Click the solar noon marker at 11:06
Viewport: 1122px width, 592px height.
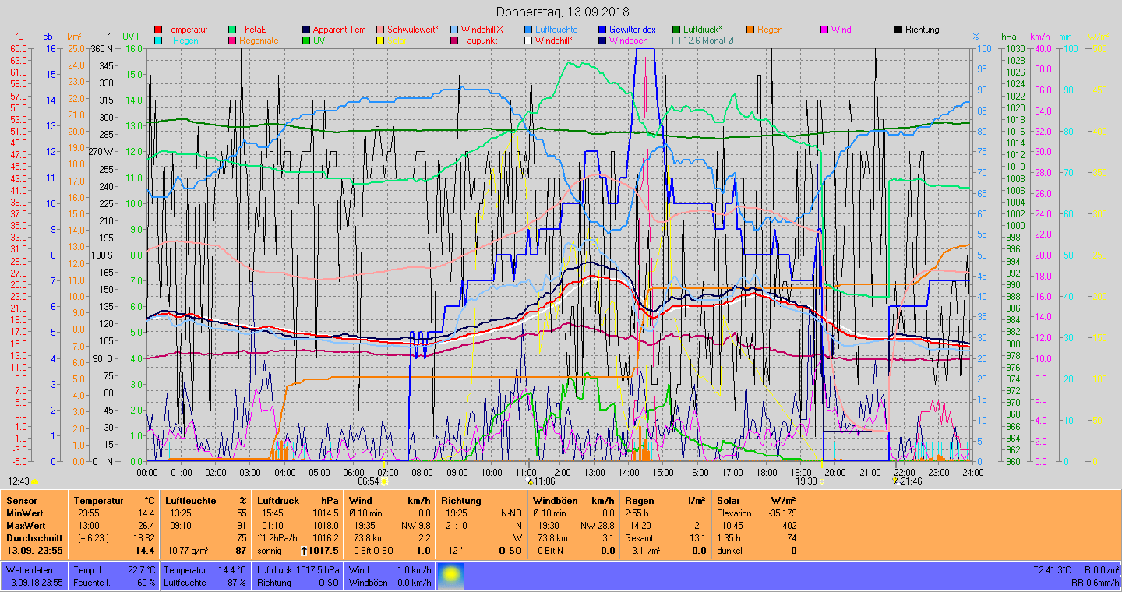point(529,481)
